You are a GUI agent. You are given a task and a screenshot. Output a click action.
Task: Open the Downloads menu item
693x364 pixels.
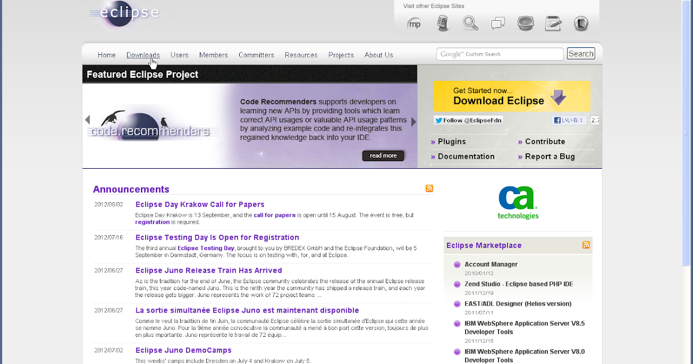point(143,55)
